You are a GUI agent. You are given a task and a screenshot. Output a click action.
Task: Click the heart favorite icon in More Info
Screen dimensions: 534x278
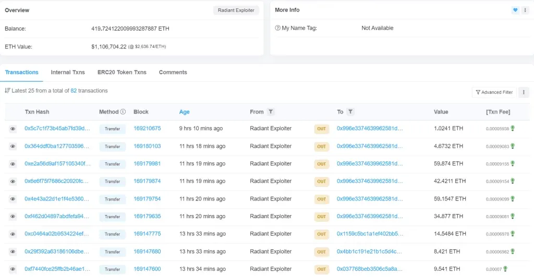[515, 10]
